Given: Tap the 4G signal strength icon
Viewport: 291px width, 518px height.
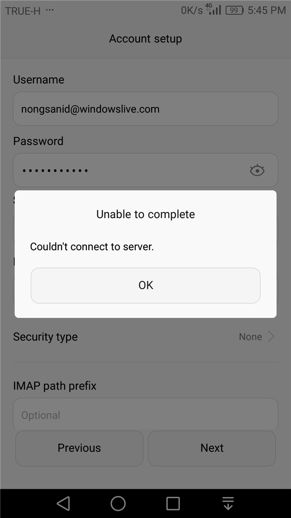Looking at the screenshot, I should point(214,9).
